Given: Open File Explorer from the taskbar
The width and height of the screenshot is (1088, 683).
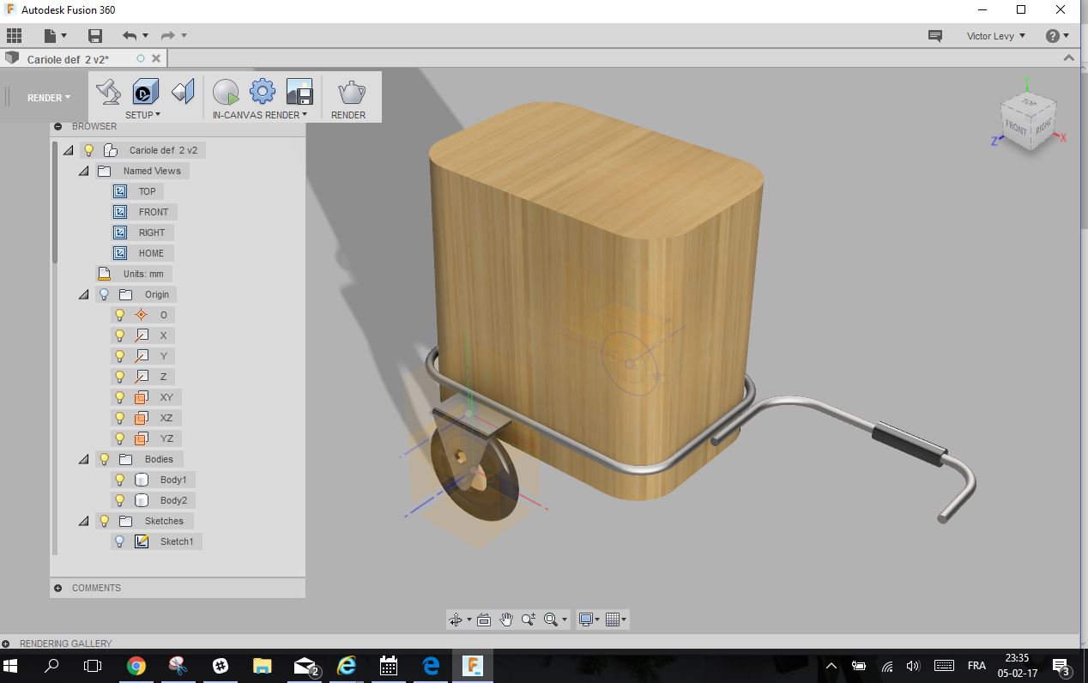Looking at the screenshot, I should pyautogui.click(x=262, y=666).
